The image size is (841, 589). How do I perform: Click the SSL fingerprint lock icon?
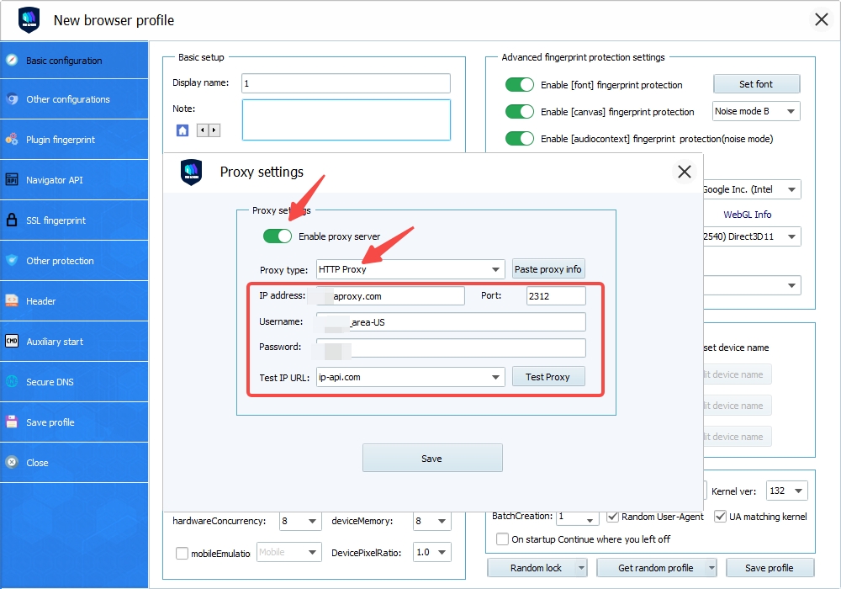[x=12, y=220]
